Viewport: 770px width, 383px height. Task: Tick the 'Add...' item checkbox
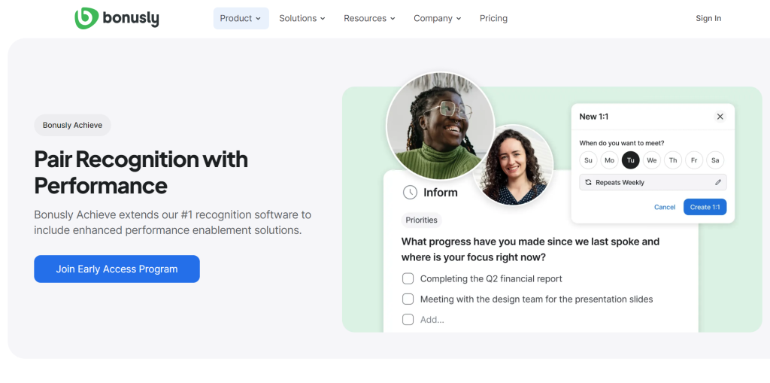[x=408, y=320]
